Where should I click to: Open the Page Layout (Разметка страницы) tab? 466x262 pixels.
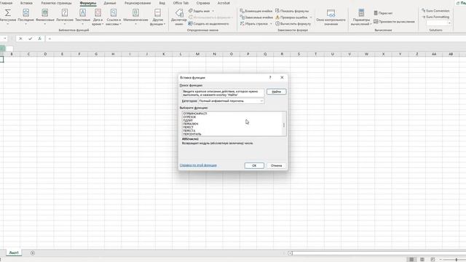pyautogui.click(x=57, y=3)
